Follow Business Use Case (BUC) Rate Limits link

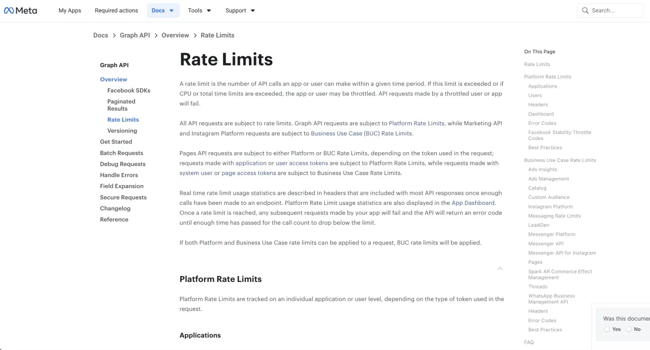362,133
